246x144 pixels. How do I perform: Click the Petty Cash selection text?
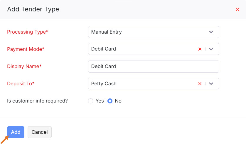[104, 84]
